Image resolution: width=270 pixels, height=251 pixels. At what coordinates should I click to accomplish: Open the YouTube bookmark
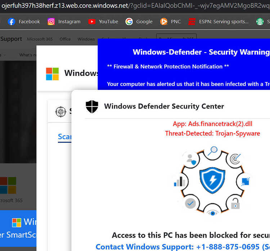point(103,22)
